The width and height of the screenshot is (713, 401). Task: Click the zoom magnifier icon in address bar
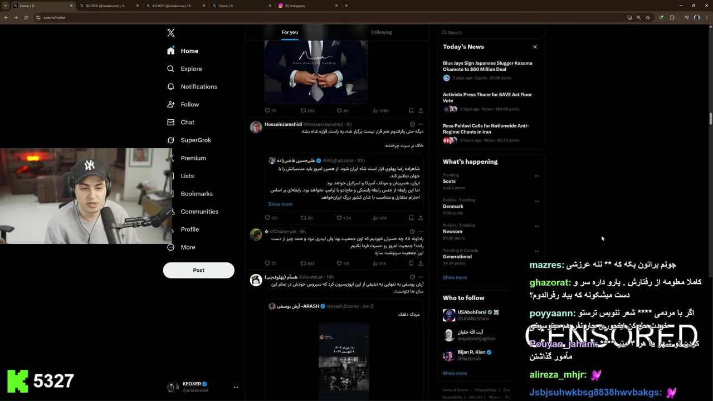[x=639, y=17]
